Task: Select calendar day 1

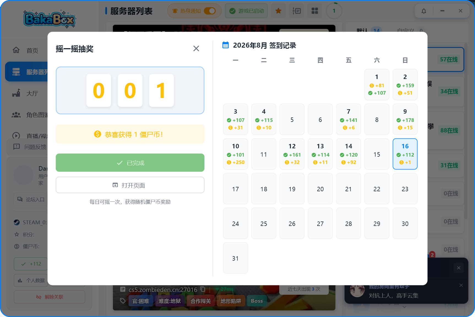Action: [x=377, y=85]
